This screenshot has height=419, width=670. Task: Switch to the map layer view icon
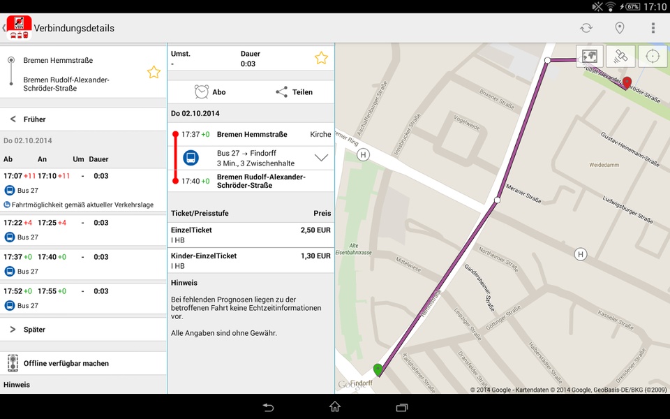590,56
